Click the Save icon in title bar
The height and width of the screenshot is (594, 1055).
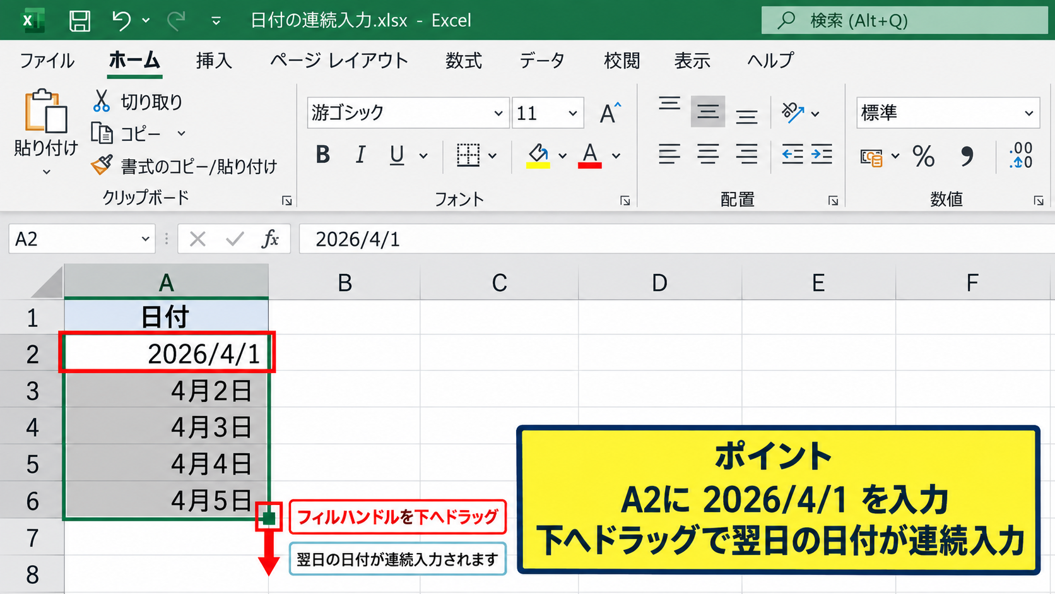[80, 21]
